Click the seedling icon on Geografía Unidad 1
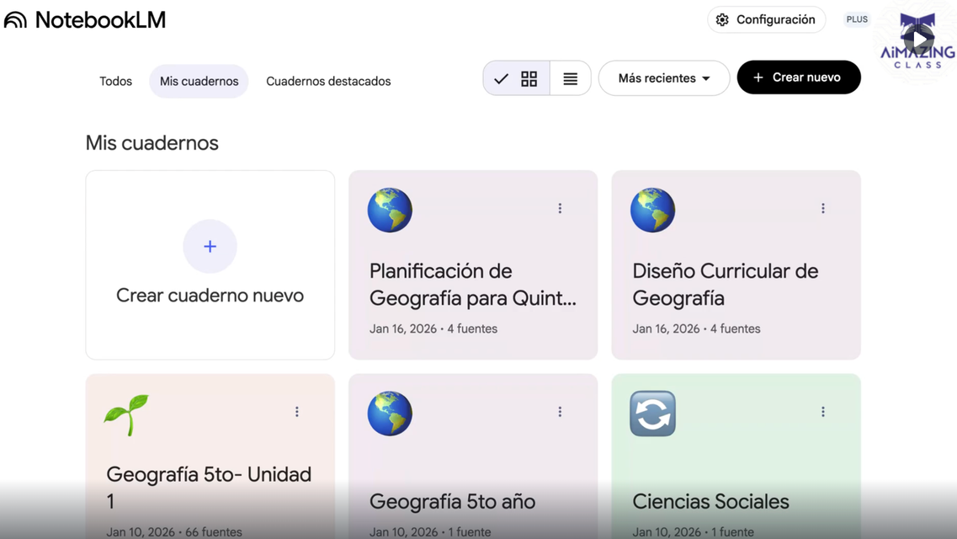 pyautogui.click(x=126, y=414)
